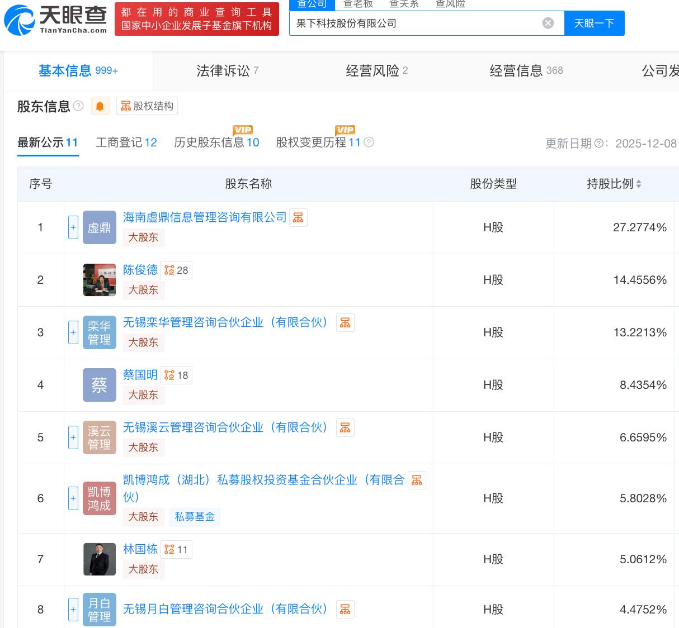679x628 pixels.
Task: Switch to 法律诉讼 tab
Action: [x=227, y=71]
